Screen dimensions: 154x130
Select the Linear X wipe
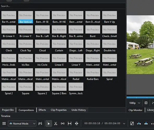(59, 60)
